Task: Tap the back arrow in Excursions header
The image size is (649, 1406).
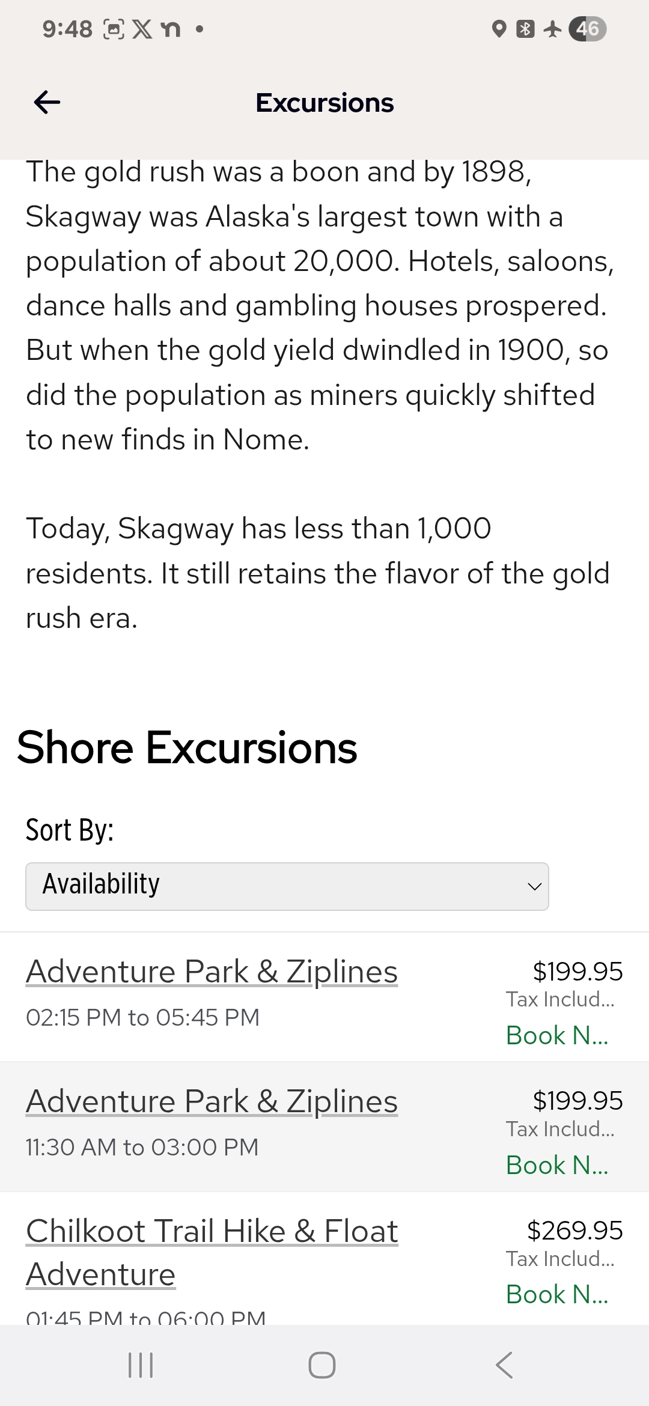Action: (x=47, y=103)
